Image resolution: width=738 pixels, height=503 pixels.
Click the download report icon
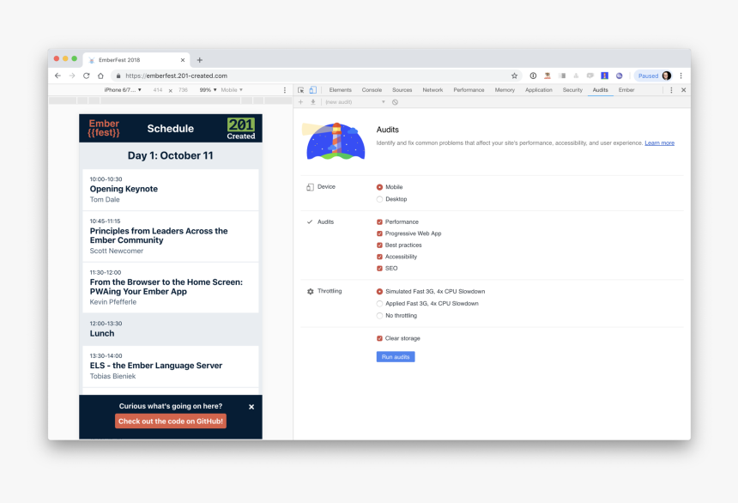[x=313, y=102]
